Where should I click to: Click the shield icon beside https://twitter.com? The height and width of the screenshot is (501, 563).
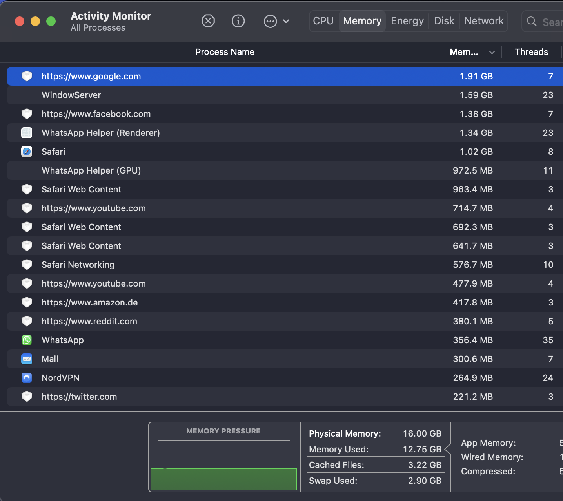[x=27, y=397]
